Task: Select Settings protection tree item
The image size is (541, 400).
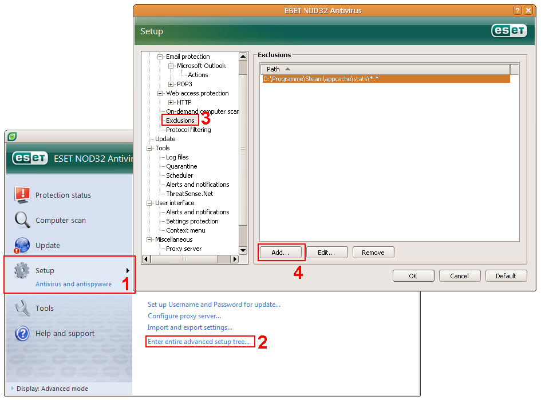Action: (192, 221)
